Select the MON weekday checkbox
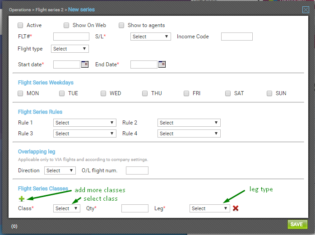 click(x=20, y=93)
